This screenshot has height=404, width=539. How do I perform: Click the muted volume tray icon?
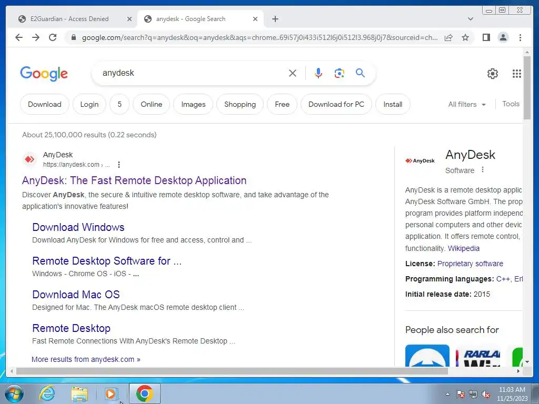click(486, 395)
